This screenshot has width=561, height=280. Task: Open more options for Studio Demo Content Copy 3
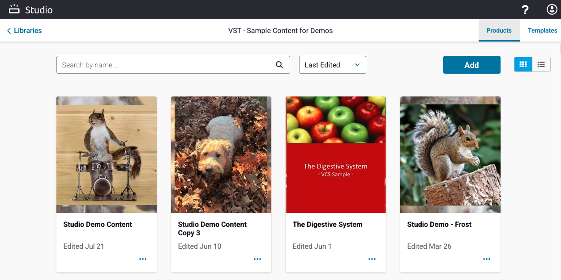tap(257, 259)
